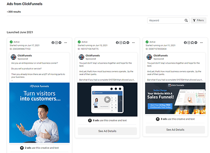Play the video in the Jun 15 ad
Screen dimensions: 210x153
pyautogui.click(x=107, y=100)
